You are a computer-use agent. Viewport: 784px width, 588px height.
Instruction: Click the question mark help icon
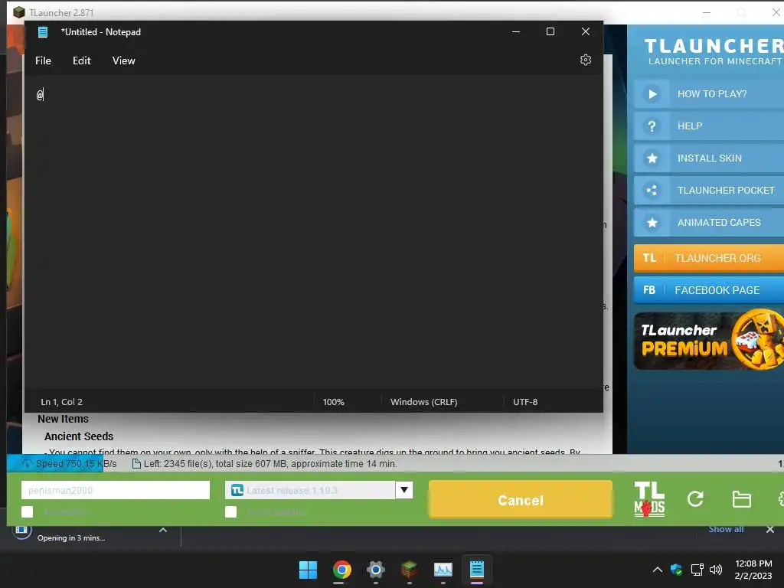pyautogui.click(x=652, y=126)
